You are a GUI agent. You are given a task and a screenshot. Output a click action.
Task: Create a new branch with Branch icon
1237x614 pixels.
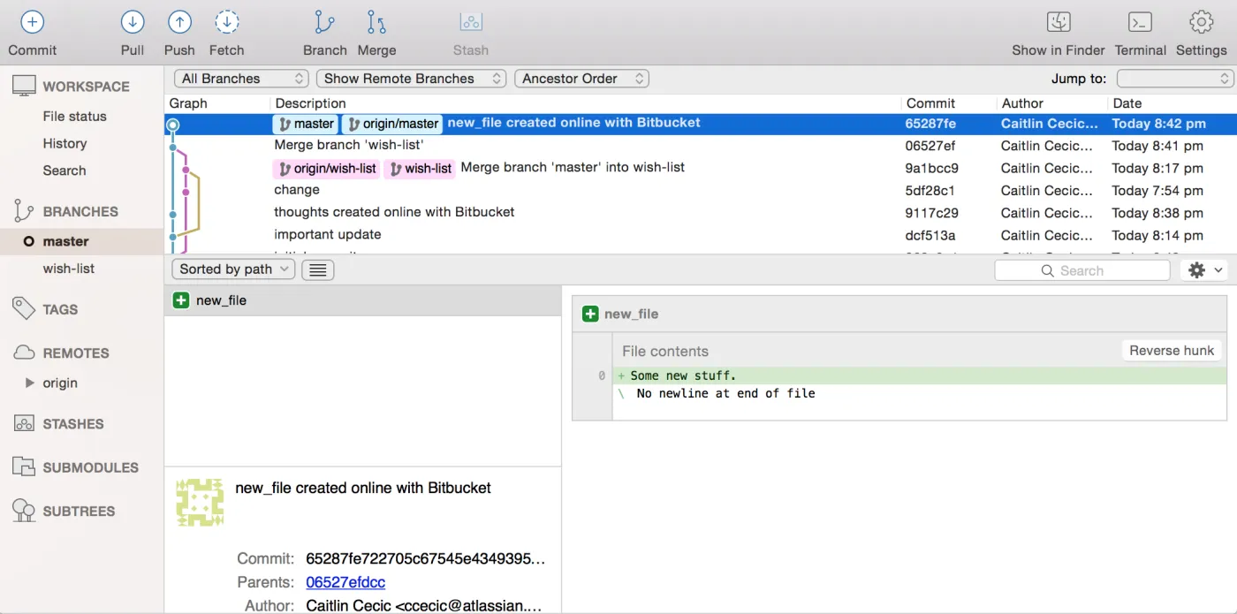point(324,23)
